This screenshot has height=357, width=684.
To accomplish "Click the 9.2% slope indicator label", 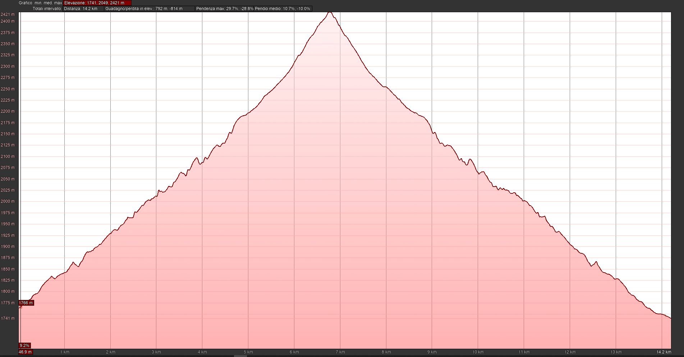I will [24, 346].
